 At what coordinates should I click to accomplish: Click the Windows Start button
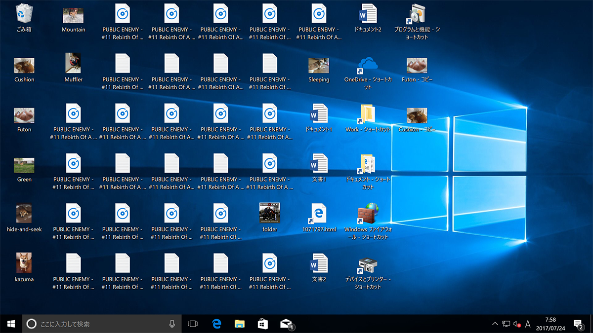click(x=11, y=324)
